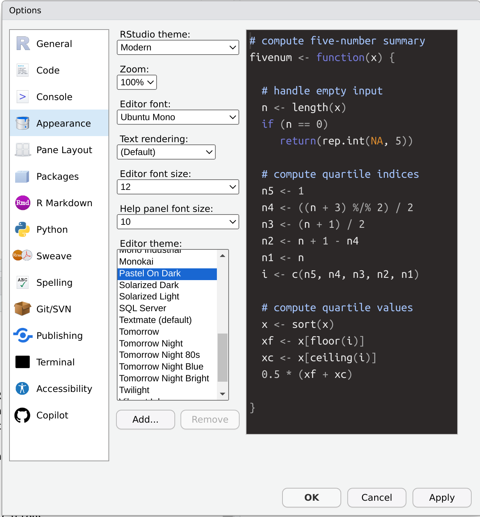Select the Console icon in the sidebar
Viewport: 480px width, 517px height.
[x=22, y=97]
